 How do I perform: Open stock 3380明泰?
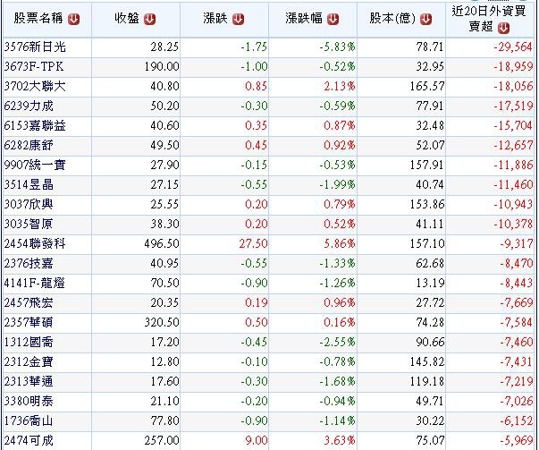pos(29,401)
